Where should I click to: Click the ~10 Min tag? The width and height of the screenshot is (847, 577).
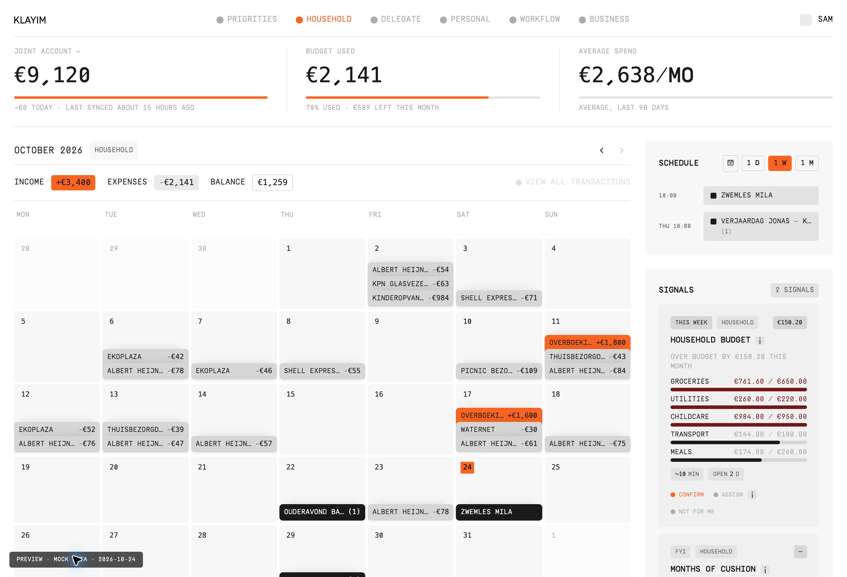687,474
